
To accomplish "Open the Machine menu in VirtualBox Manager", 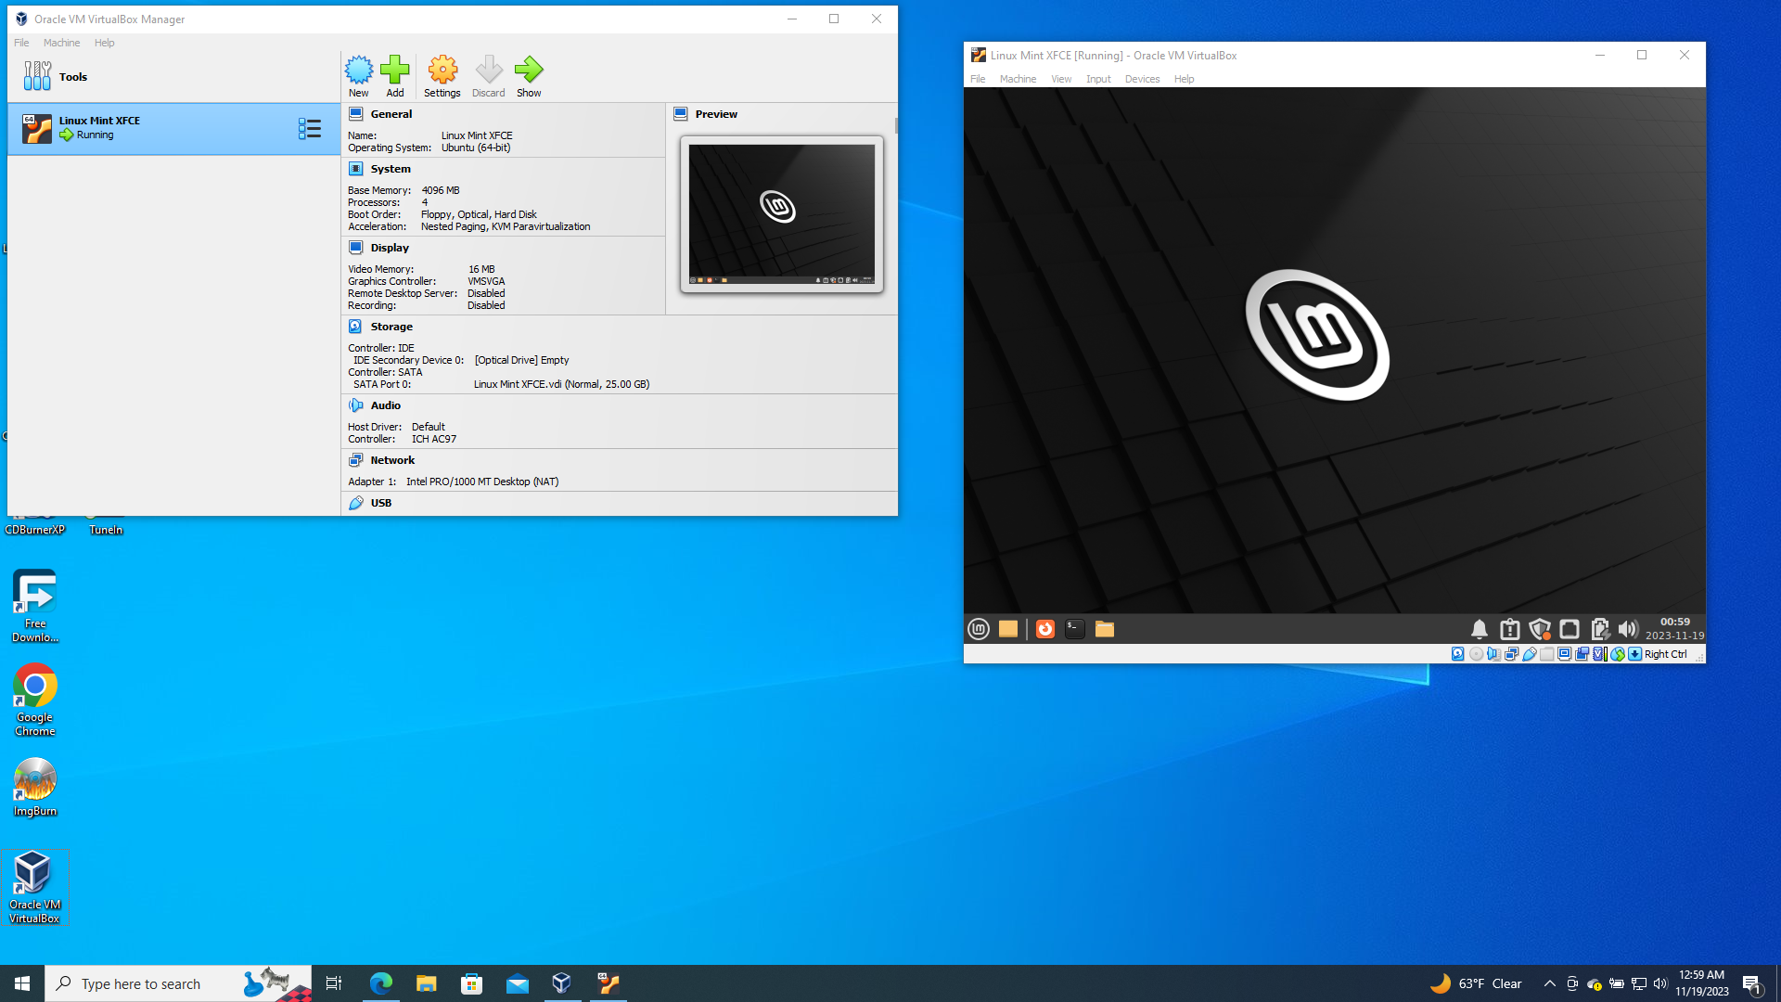I will (61, 43).
